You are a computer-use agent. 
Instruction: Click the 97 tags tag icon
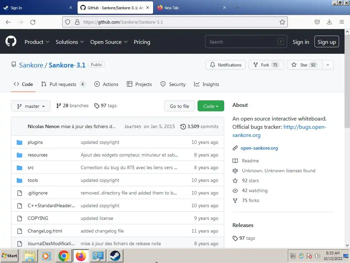[97, 106]
